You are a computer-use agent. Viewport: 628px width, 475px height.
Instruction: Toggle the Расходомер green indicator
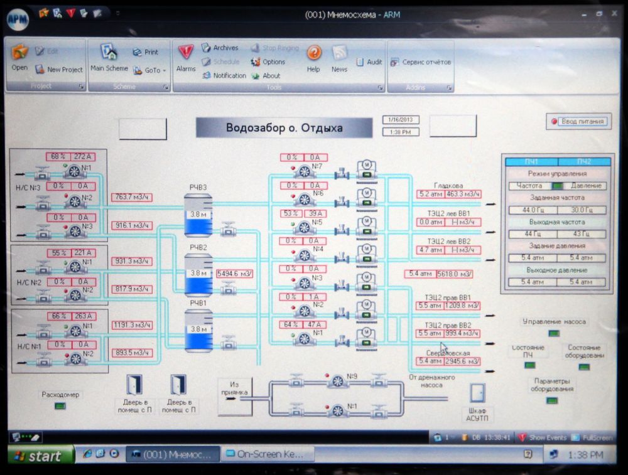(x=60, y=406)
